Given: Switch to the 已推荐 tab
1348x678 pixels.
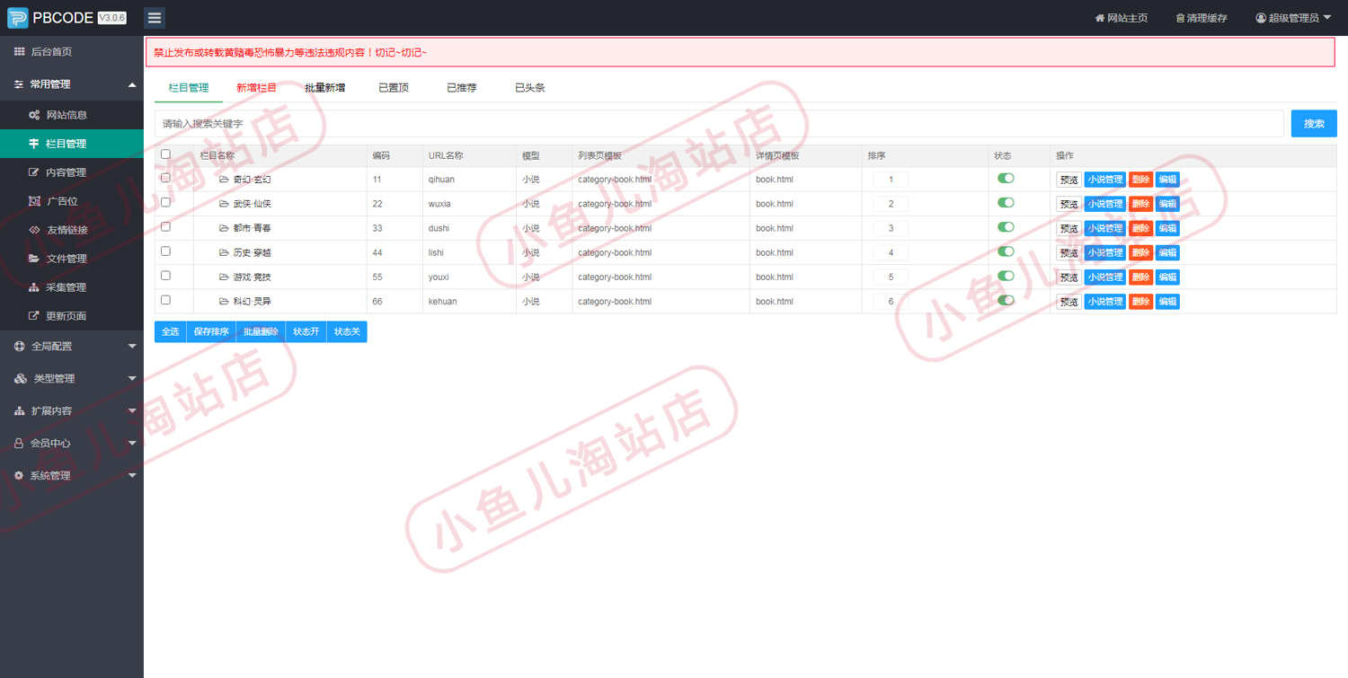Looking at the screenshot, I should point(462,88).
